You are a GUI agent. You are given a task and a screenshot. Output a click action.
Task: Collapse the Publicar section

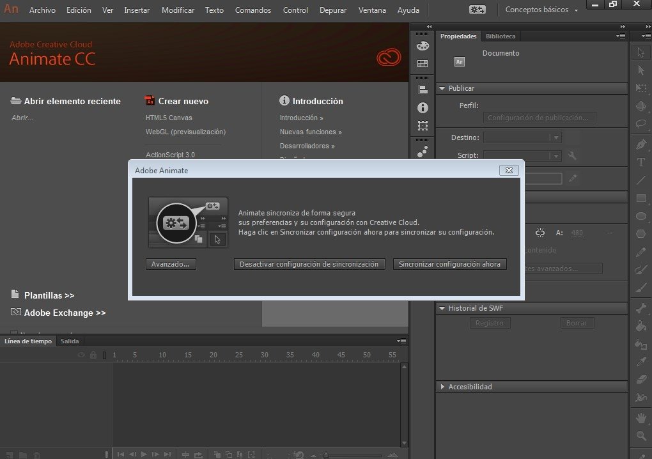point(442,88)
